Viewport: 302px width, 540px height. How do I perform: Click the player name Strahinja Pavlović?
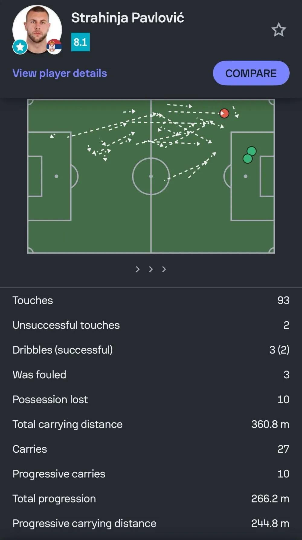(x=127, y=18)
